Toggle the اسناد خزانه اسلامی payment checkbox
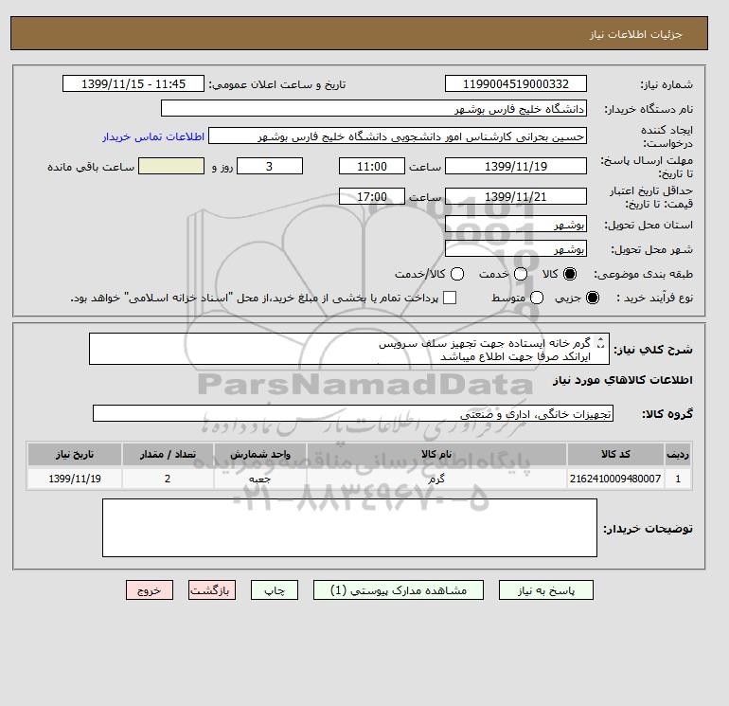 click(450, 298)
